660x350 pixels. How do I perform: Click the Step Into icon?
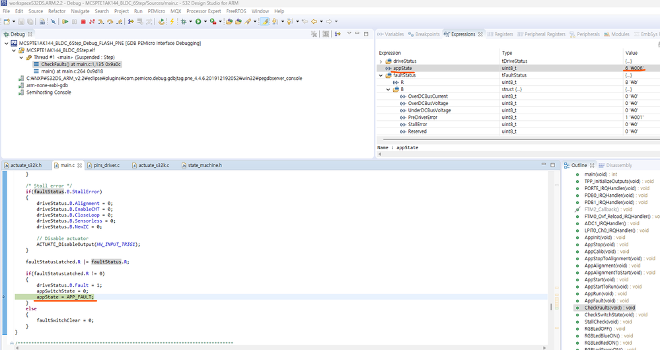tap(101, 21)
